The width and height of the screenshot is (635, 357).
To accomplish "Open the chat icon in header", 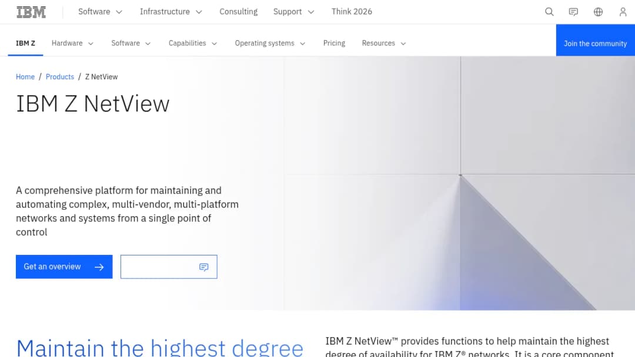I will pos(573,12).
